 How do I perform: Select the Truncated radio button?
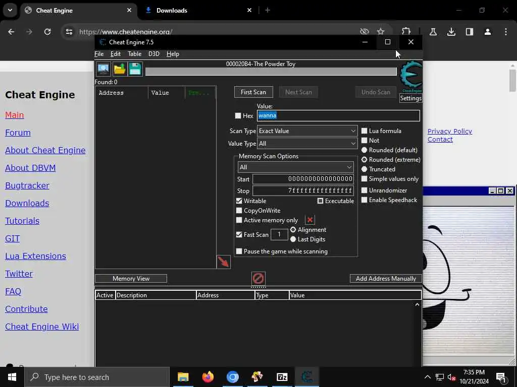365,169
